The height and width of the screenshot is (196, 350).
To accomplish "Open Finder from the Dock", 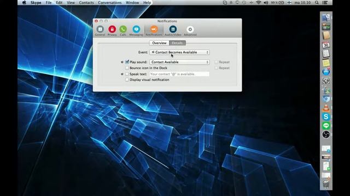I will tap(326, 17).
